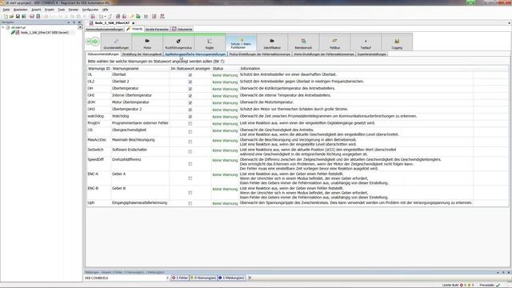Open the Navigator panel options dropdown
This screenshot has height=288, width=512.
click(x=68, y=22)
